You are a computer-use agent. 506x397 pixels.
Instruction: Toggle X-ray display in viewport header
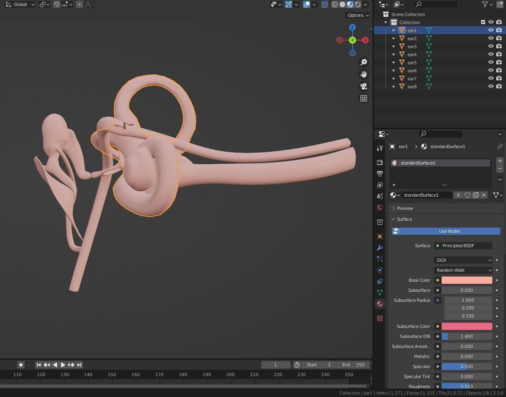[x=324, y=4]
